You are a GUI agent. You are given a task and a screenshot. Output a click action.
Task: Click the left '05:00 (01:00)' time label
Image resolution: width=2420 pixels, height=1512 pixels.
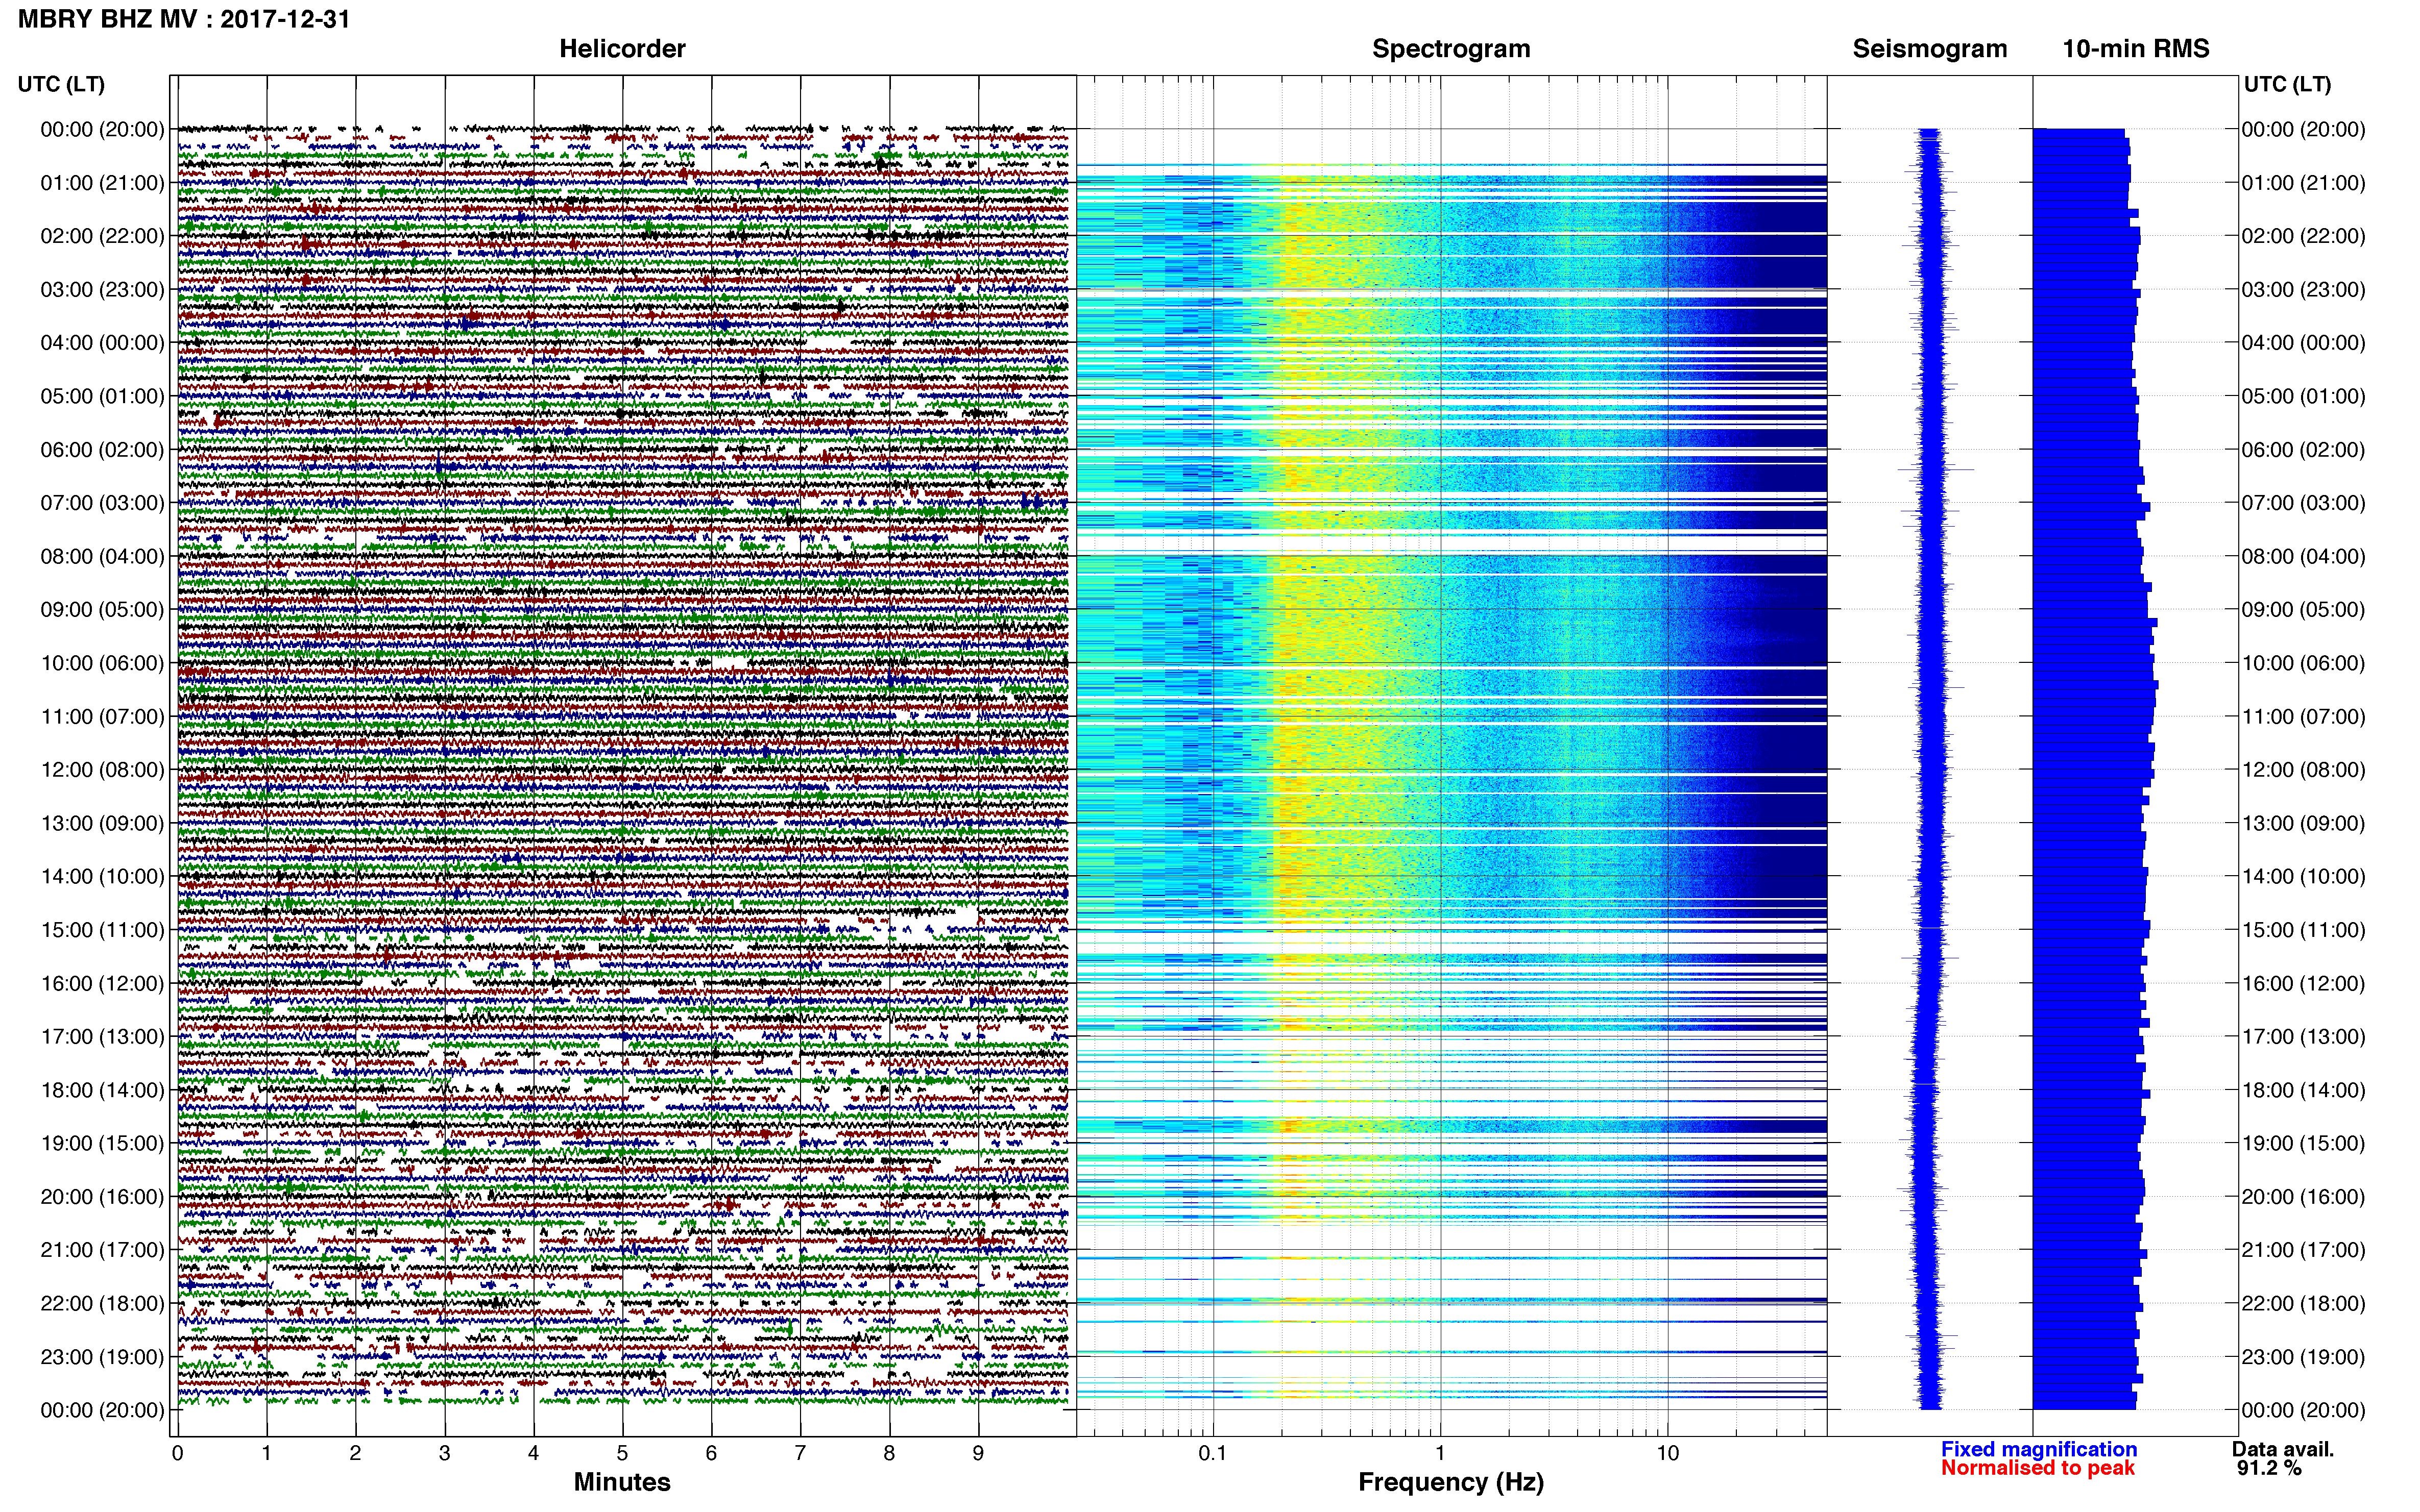pyautogui.click(x=102, y=396)
